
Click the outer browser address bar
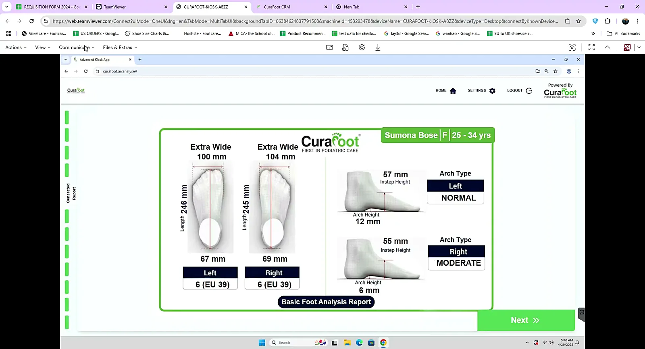coord(305,21)
